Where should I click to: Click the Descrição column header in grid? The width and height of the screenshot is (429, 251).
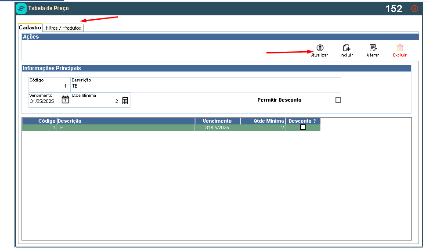coord(126,121)
